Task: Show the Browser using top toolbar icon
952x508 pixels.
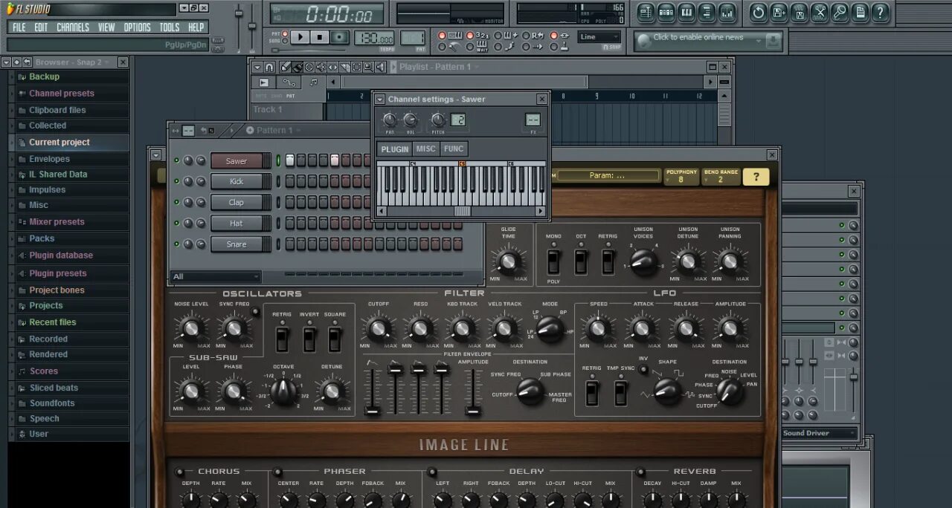Action: [x=707, y=12]
